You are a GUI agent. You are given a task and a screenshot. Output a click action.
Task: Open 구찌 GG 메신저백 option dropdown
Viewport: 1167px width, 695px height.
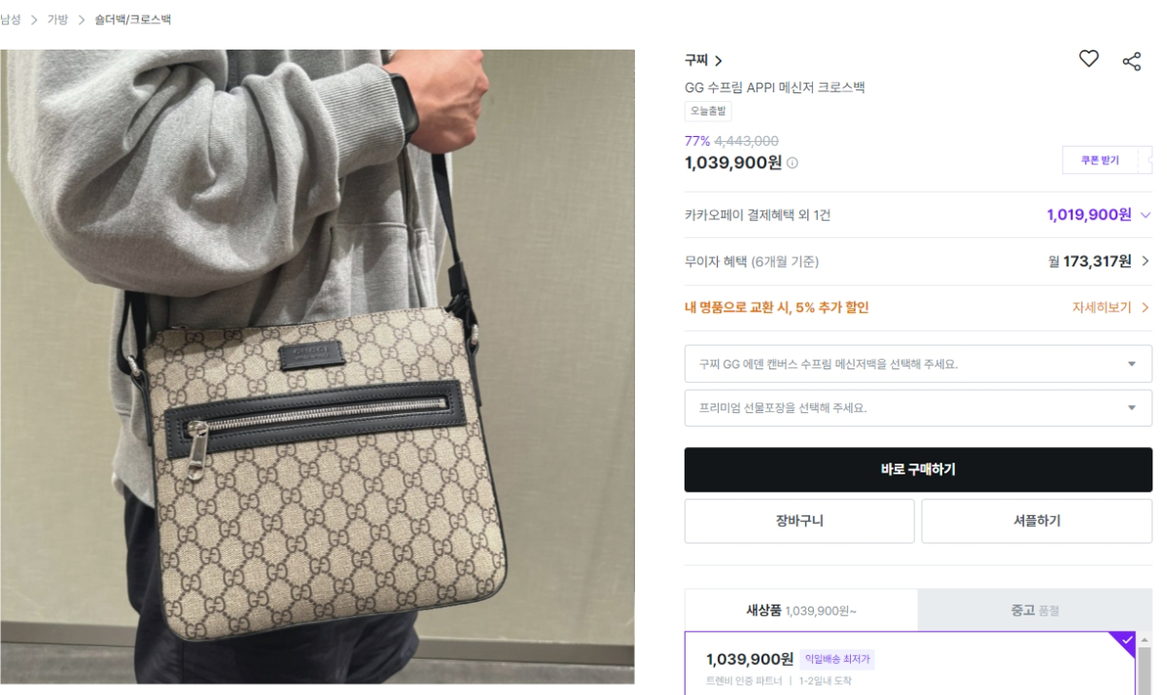click(x=918, y=364)
